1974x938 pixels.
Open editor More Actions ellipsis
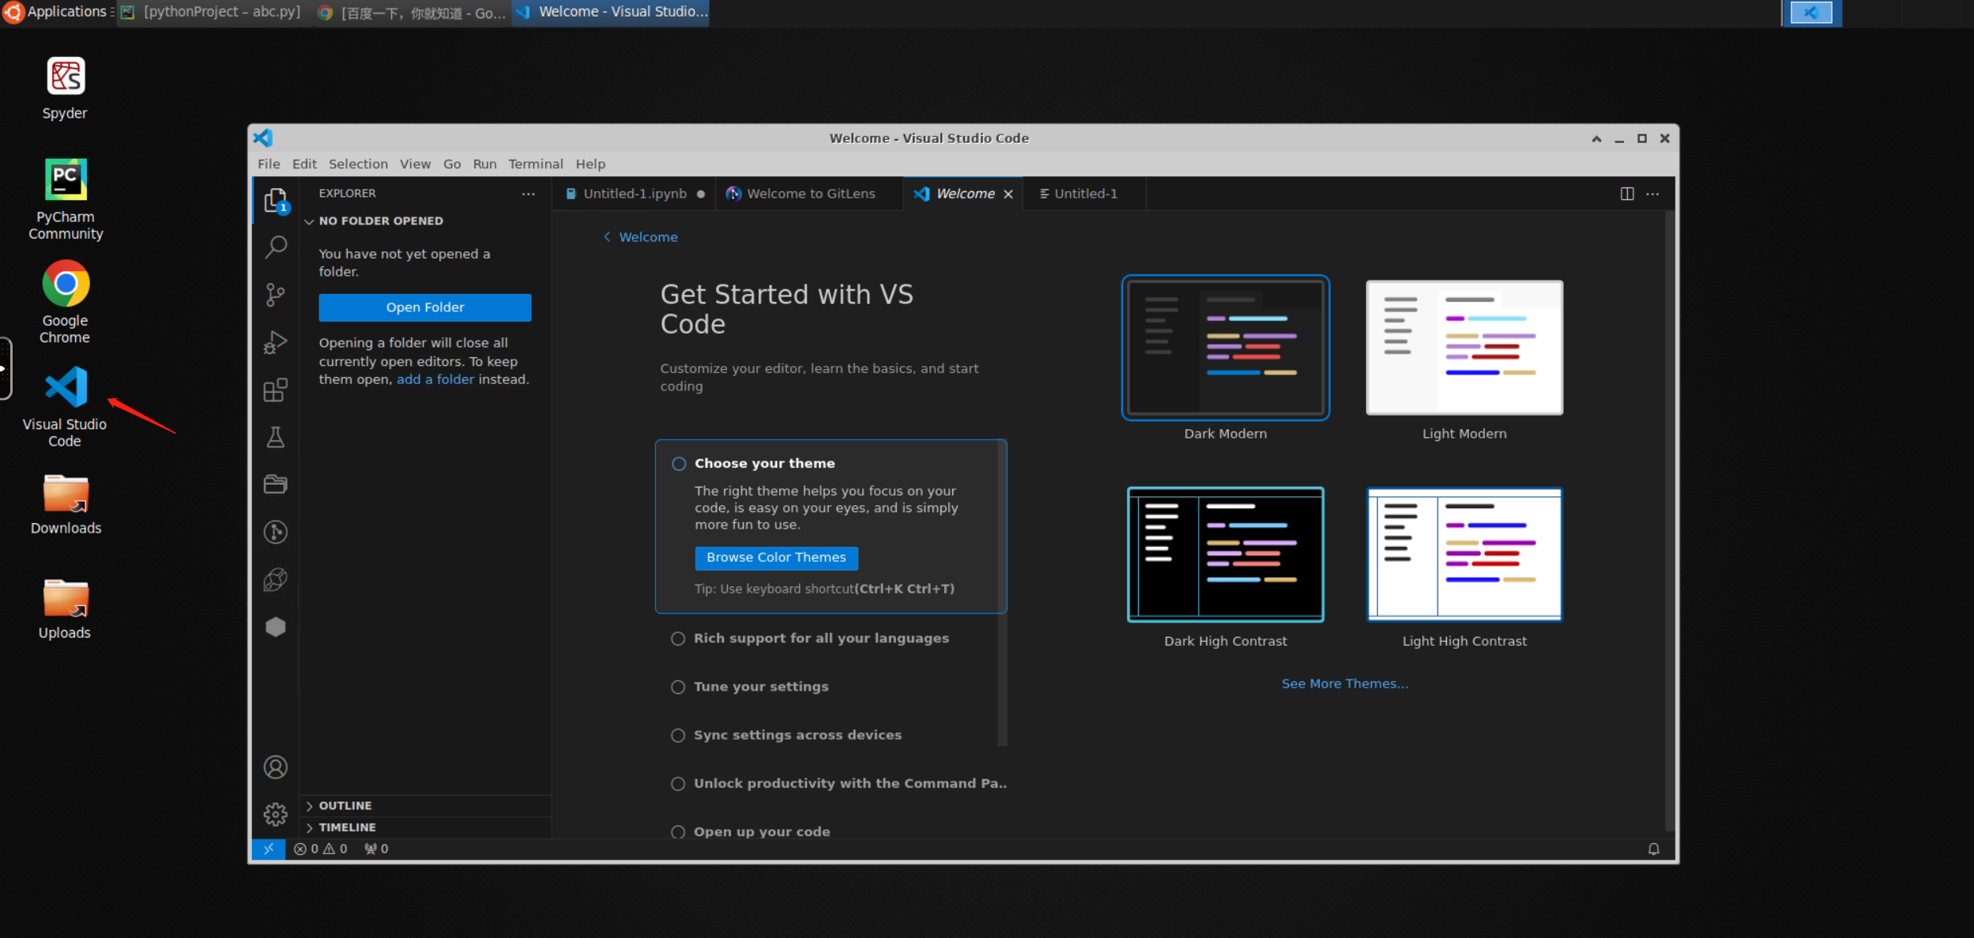coord(1652,194)
